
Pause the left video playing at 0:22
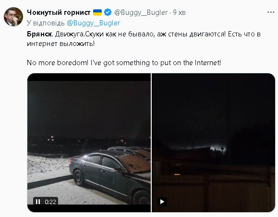(38, 202)
